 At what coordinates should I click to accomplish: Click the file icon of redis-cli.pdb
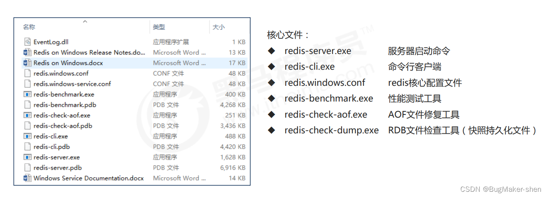click(x=27, y=147)
